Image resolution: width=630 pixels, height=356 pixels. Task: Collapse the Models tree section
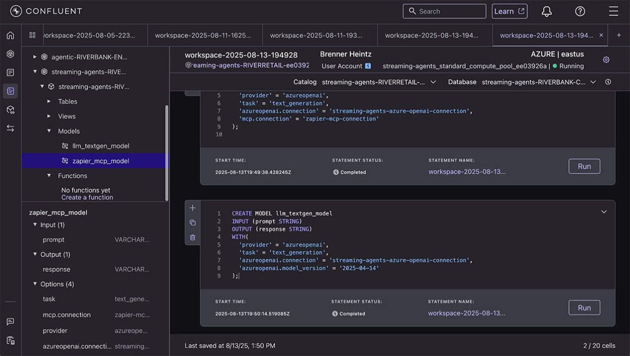48,131
